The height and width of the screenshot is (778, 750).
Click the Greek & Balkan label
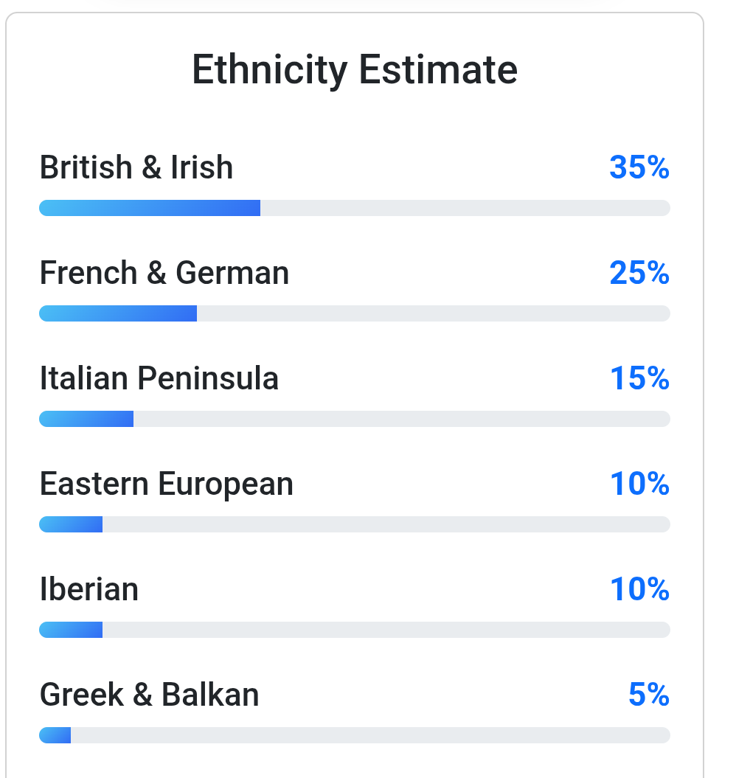tap(149, 695)
